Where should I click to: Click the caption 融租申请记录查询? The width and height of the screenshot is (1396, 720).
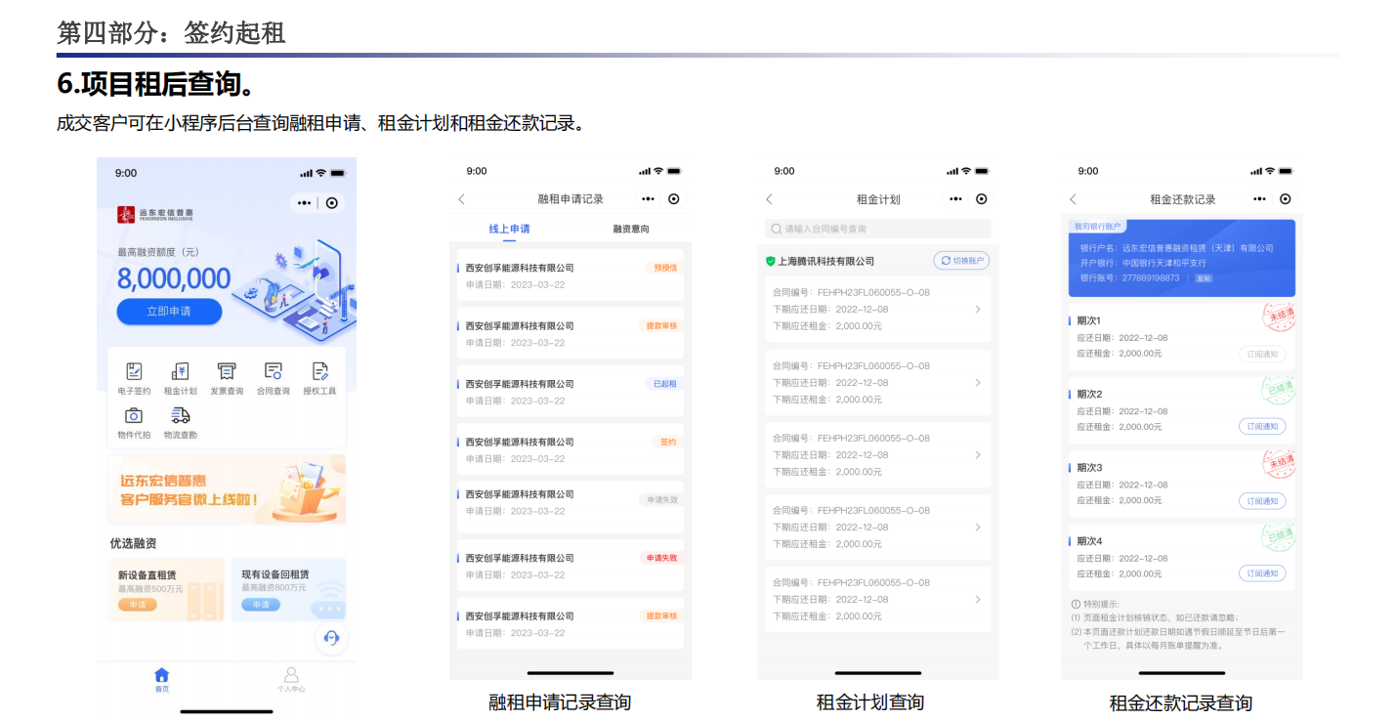pos(560,702)
